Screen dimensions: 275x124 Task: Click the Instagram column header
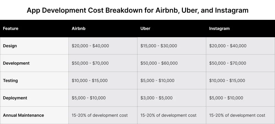[x=219, y=28]
